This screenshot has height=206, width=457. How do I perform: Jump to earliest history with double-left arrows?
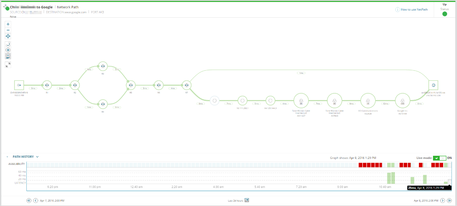[x=29, y=201]
